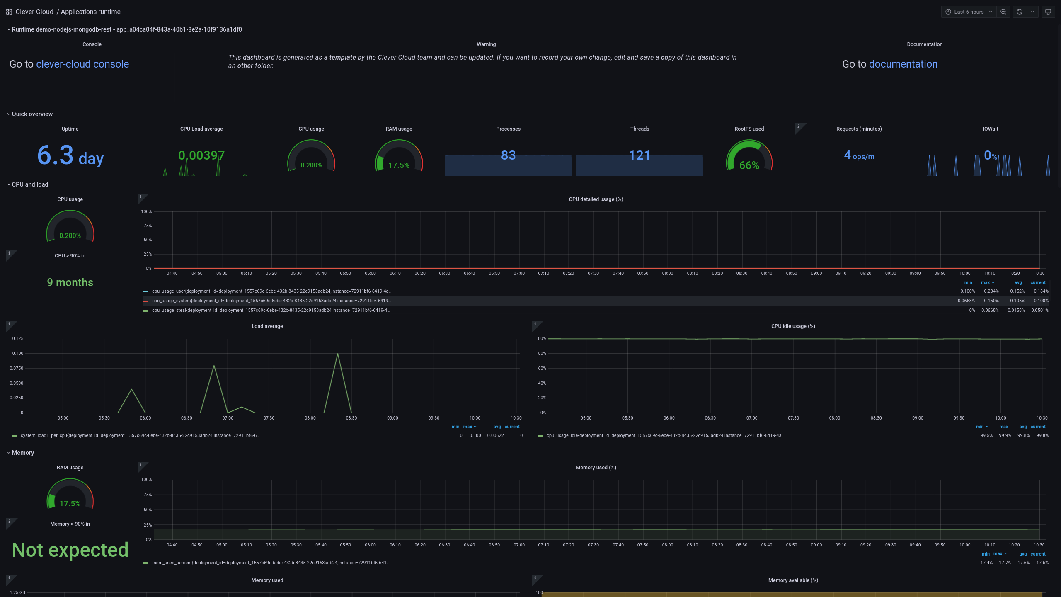1061x597 pixels.
Task: Expand the Memory section chevron
Action: click(8, 452)
